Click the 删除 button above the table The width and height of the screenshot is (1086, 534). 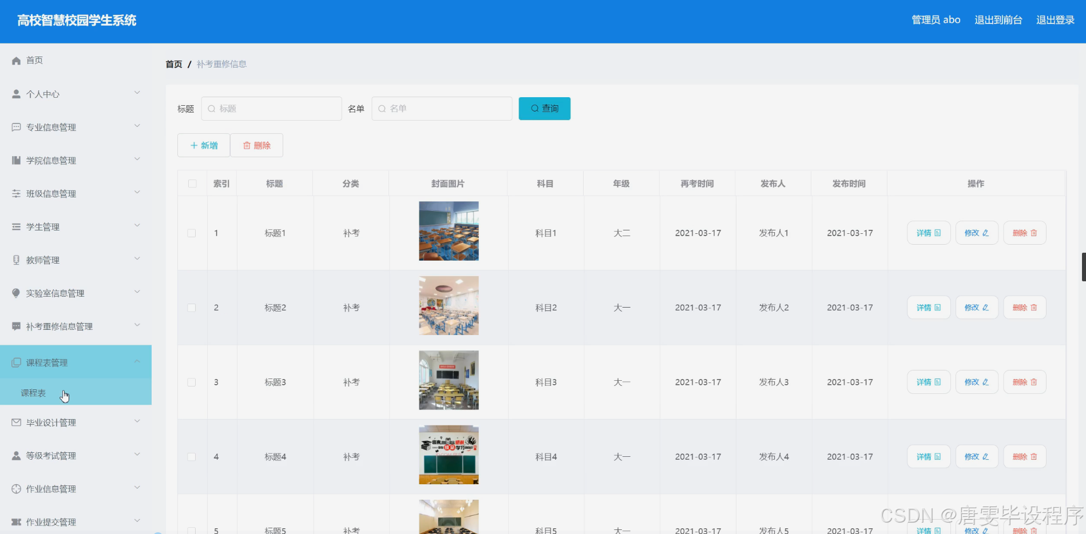click(256, 145)
